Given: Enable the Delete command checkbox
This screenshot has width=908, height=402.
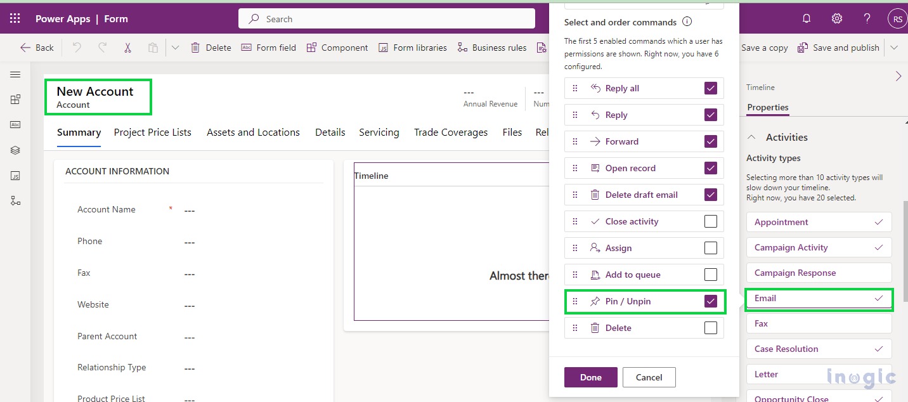Looking at the screenshot, I should [711, 328].
